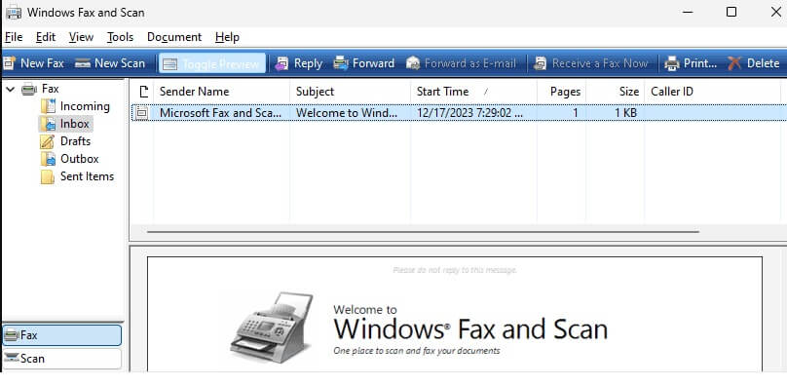Viewport: 787px width, 386px height.
Task: Click the horizontal scrollbar of message list
Action: click(423, 232)
